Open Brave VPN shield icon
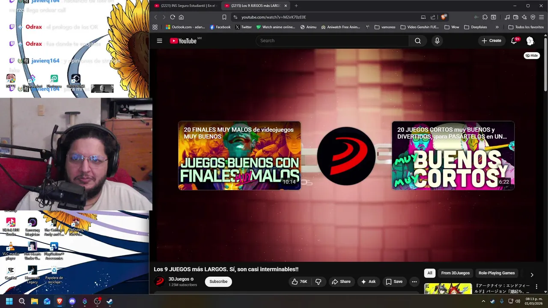This screenshot has width=548, height=308. point(533,17)
